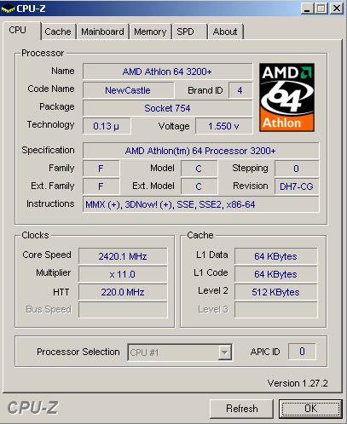Click the processor Name field
Screen dimensions: 347x424
pyautogui.click(x=167, y=72)
